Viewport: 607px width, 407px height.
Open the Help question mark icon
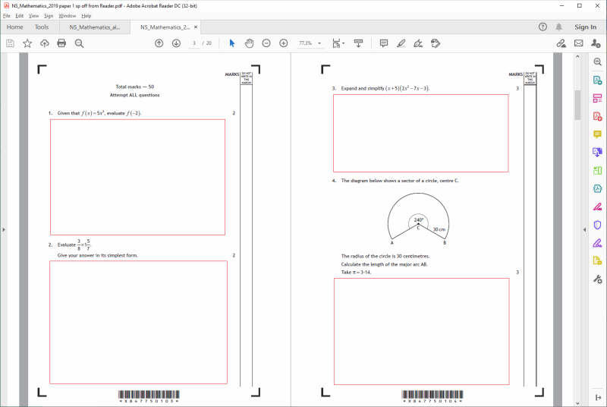click(543, 27)
